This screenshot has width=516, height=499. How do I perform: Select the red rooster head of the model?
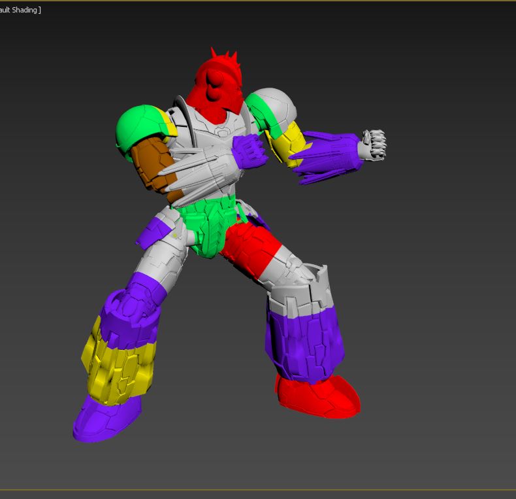coord(217,86)
